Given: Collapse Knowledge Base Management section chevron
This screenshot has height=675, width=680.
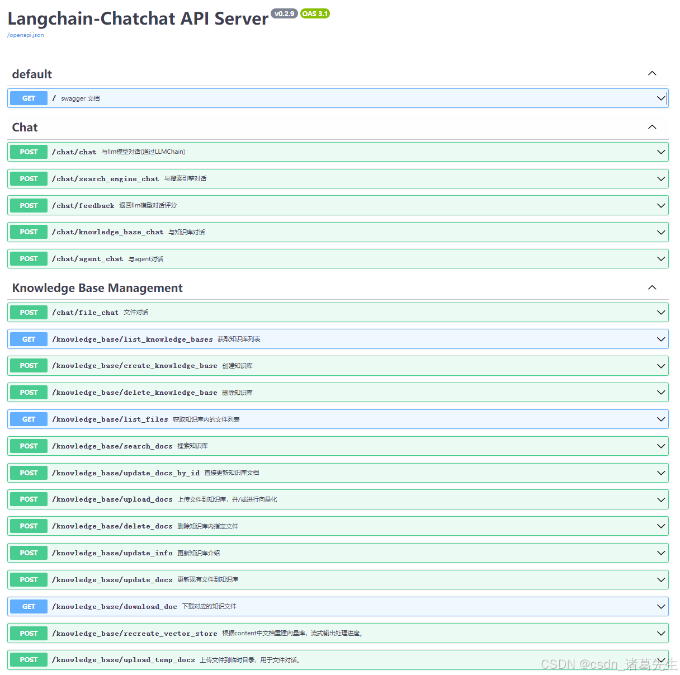Looking at the screenshot, I should [x=652, y=287].
